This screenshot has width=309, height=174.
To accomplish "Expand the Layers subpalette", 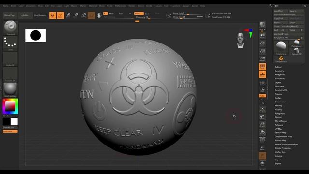I will pyautogui.click(x=278, y=83).
